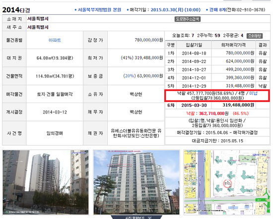
Task: Select the 아파트 property type link
Action: coord(55,40)
